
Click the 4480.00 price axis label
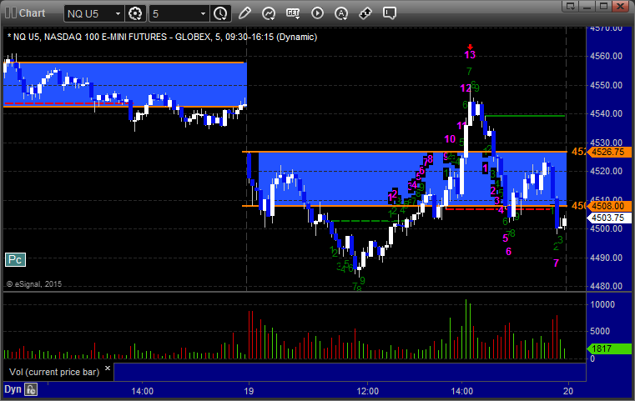click(x=607, y=286)
